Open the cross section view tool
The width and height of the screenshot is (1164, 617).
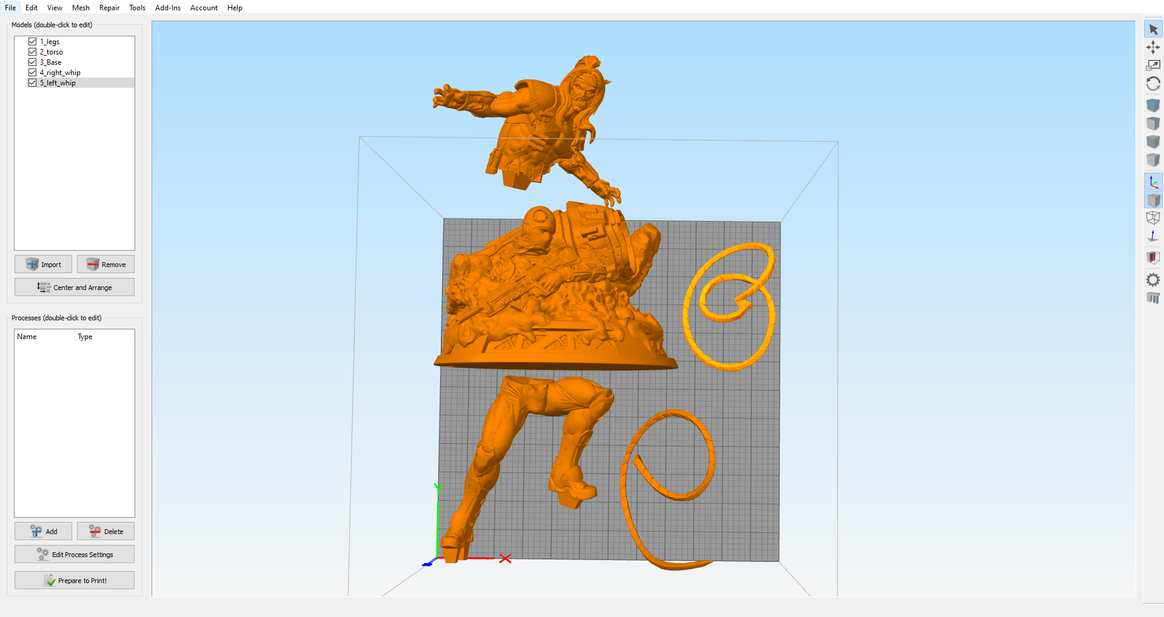[x=1153, y=258]
